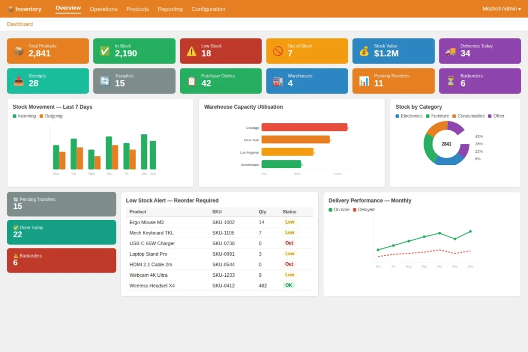Click the OK status badge
528x352 pixels.
point(289,285)
